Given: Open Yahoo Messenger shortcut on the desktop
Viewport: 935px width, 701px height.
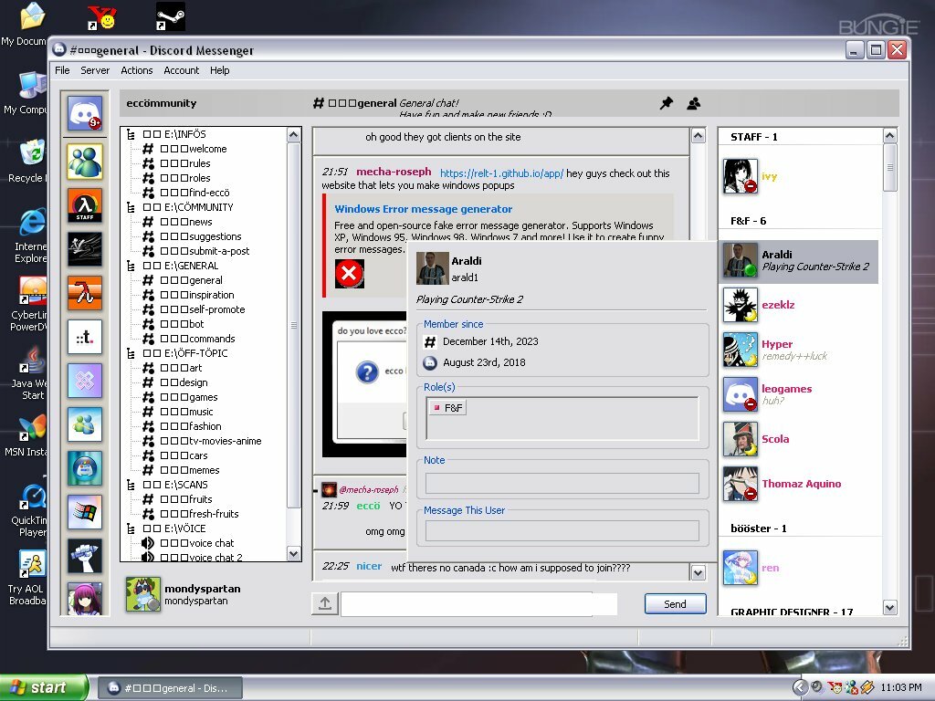Looking at the screenshot, I should point(101,16).
